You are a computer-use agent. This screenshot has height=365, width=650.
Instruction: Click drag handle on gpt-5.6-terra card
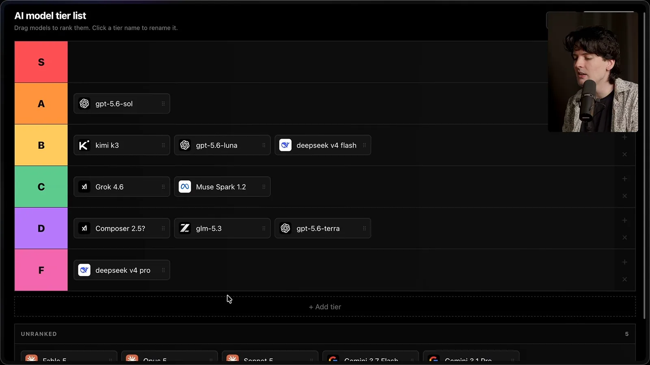pyautogui.click(x=364, y=228)
